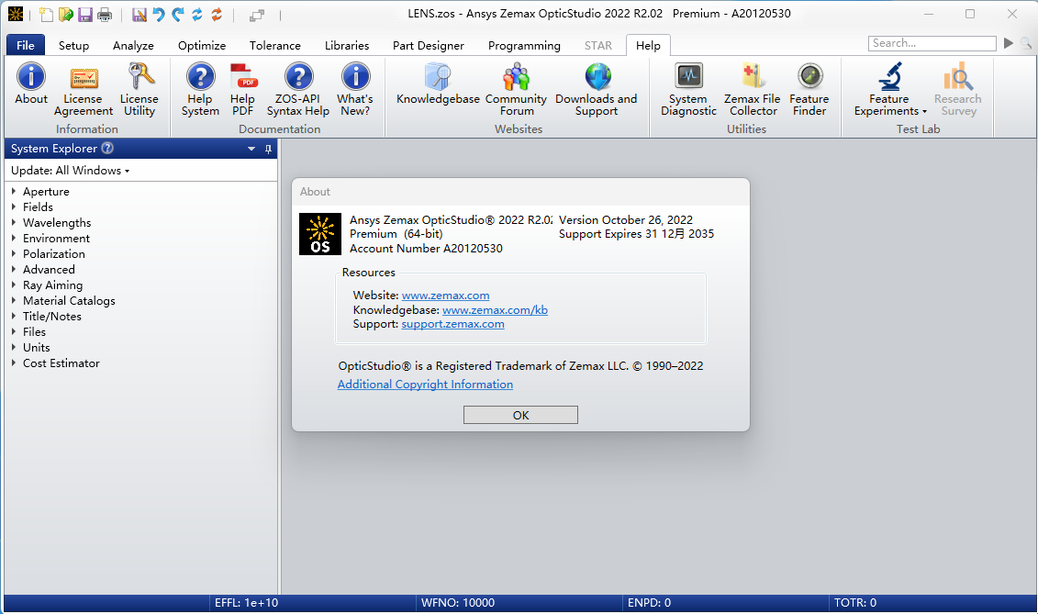Click the EFFL: 1e+10 status bar value
The image size is (1038, 614).
[246, 603]
